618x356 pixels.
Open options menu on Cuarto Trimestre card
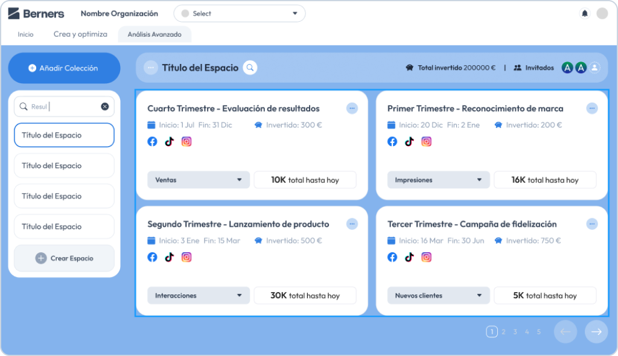(x=352, y=108)
